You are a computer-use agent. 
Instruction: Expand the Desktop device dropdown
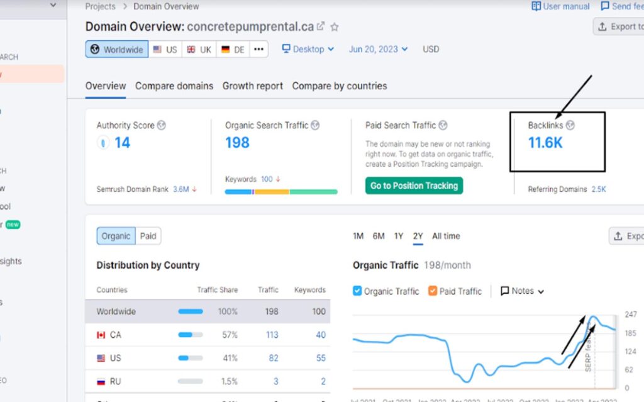(x=308, y=49)
